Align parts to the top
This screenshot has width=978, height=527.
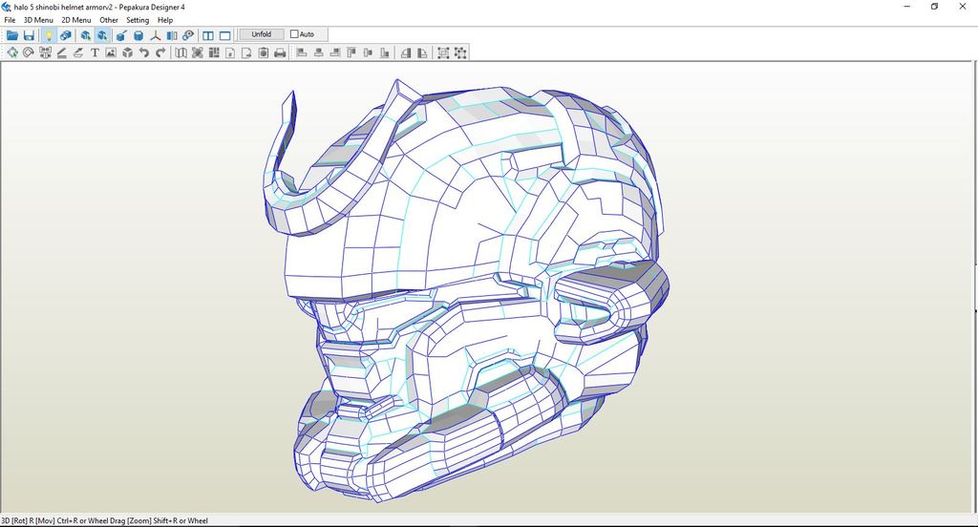tap(351, 53)
